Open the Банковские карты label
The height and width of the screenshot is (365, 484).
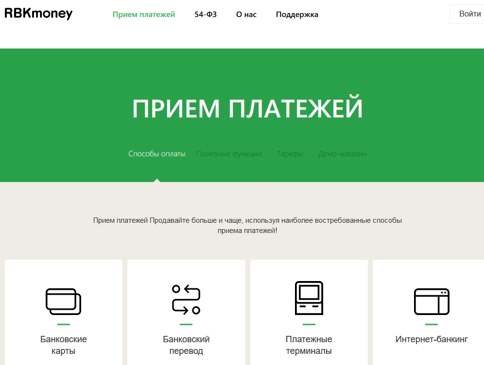(64, 345)
